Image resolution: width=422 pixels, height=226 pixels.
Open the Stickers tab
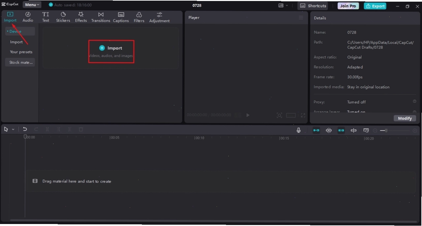tap(63, 17)
